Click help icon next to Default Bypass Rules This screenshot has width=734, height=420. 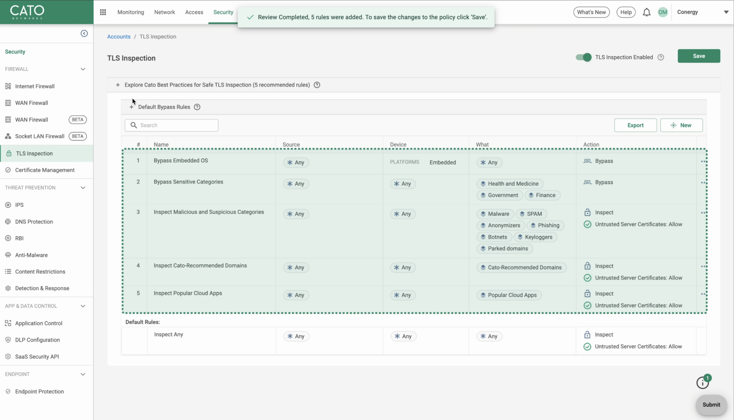click(197, 107)
